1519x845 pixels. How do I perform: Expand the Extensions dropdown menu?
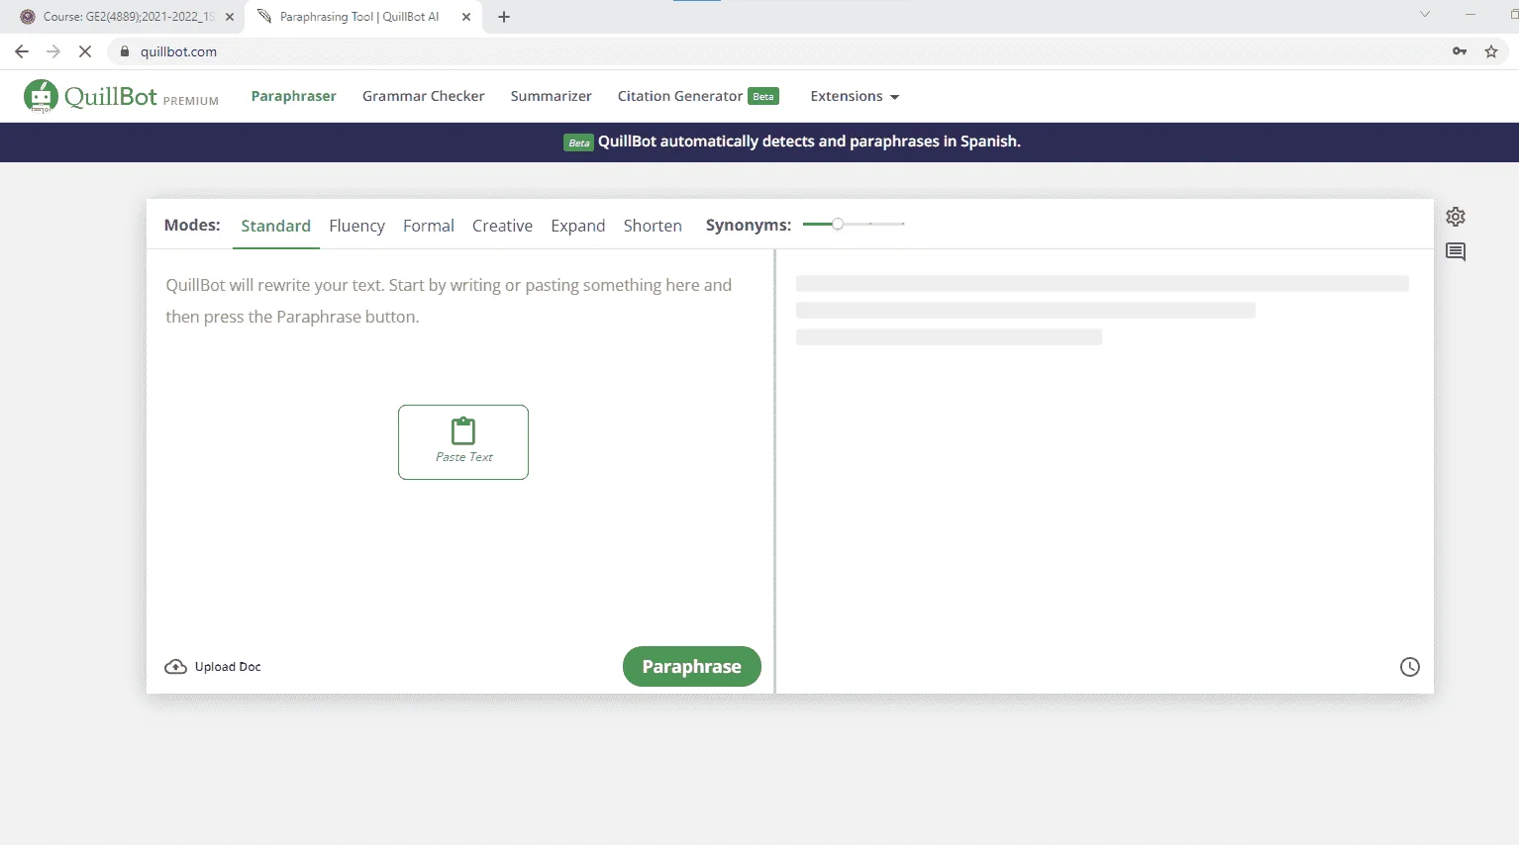tap(855, 96)
